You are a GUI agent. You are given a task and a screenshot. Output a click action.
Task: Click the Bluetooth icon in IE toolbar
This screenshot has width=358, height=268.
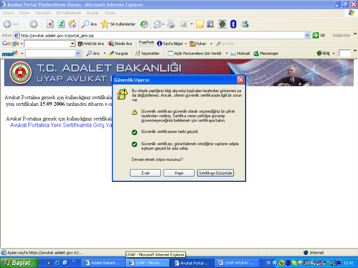coord(233,24)
